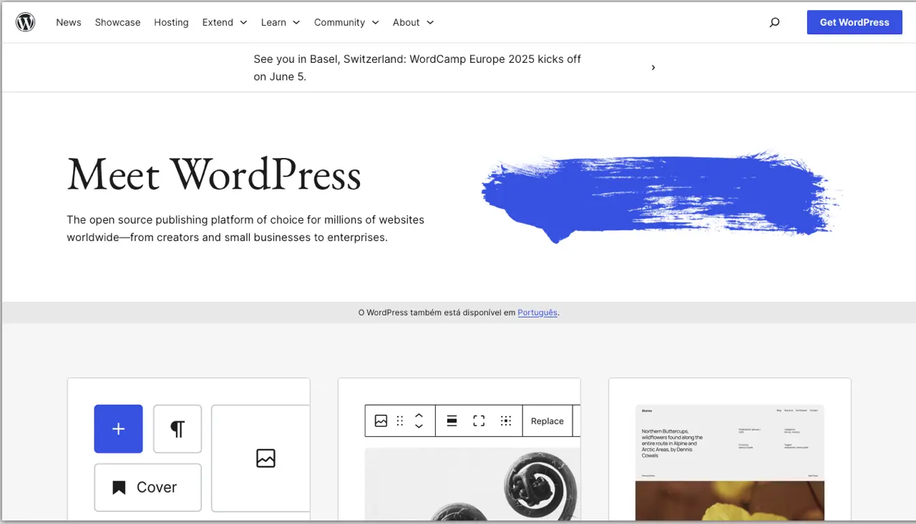Click the align icon in block toolbar
The width and height of the screenshot is (916, 524).
(452, 421)
